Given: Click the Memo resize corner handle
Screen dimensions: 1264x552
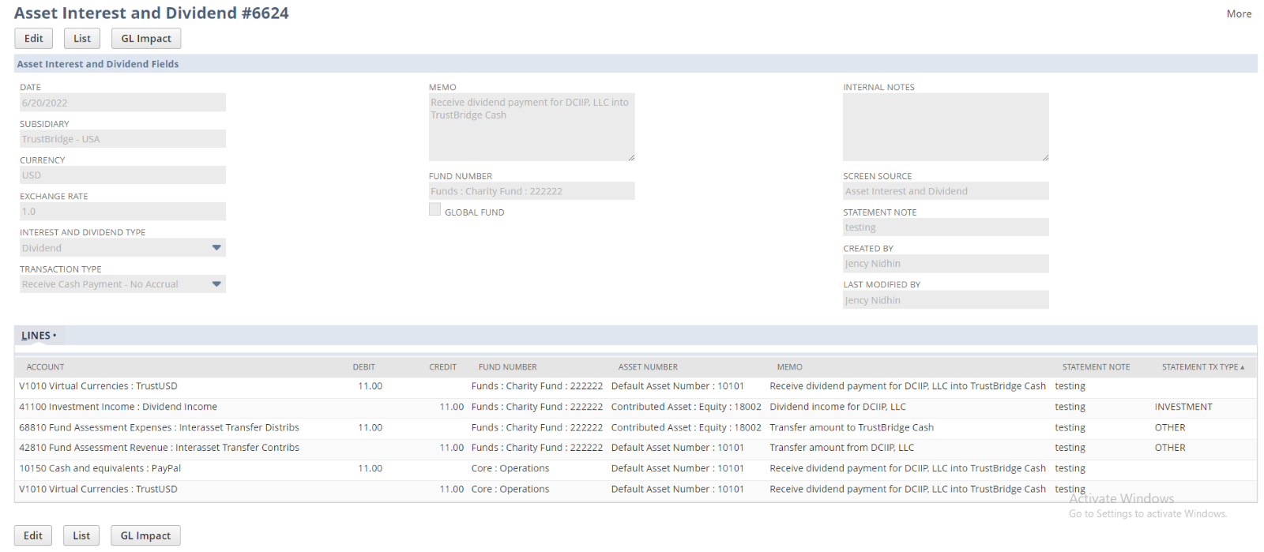Looking at the screenshot, I should [x=631, y=158].
